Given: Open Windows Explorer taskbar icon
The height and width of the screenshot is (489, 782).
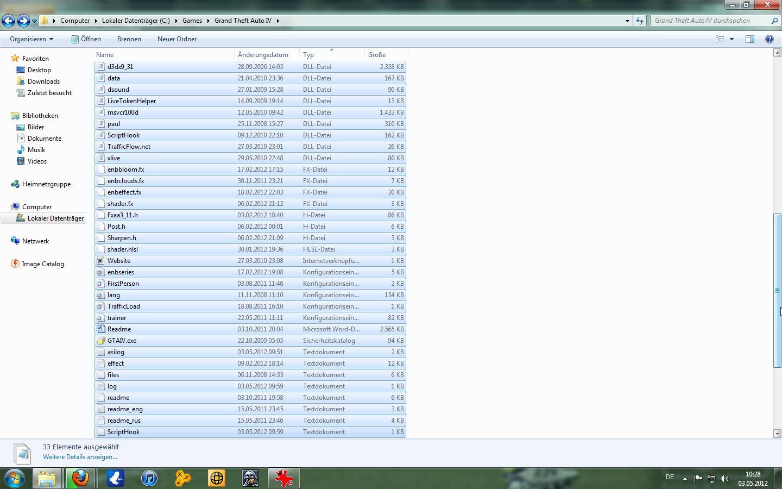Looking at the screenshot, I should tap(47, 478).
